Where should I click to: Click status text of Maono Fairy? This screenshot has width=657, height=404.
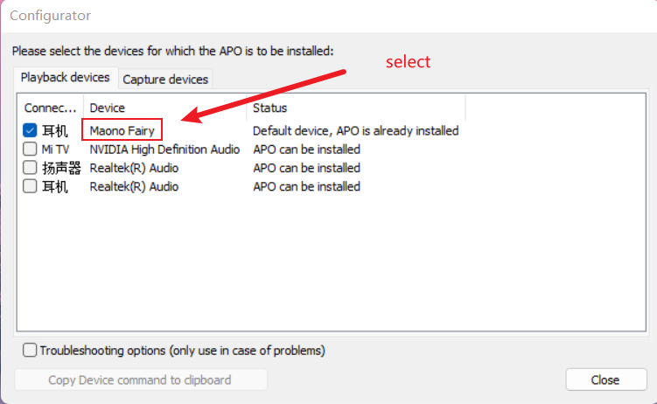[355, 131]
